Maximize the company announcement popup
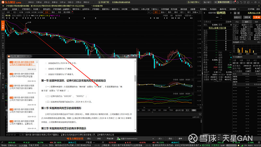This screenshot has width=261, height=147. [128, 56]
